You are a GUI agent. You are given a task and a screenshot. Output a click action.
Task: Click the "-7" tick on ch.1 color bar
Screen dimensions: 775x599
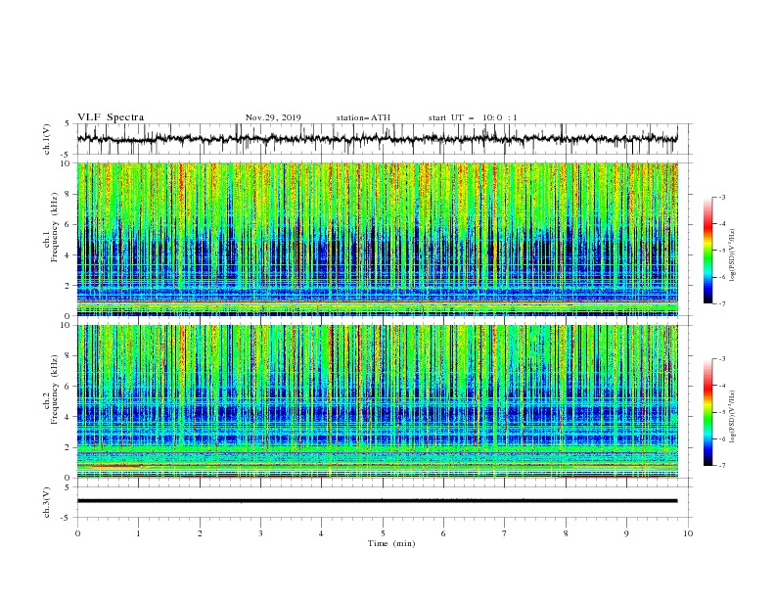point(722,303)
